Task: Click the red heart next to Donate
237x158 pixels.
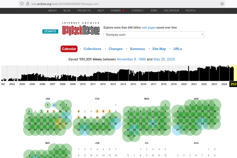Action: click(123, 10)
